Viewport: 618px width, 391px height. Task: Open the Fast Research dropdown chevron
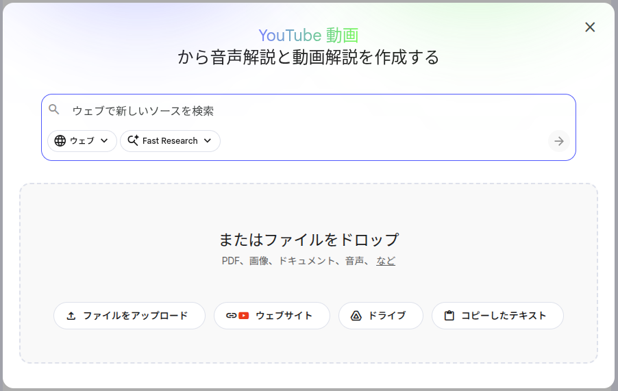pos(208,141)
